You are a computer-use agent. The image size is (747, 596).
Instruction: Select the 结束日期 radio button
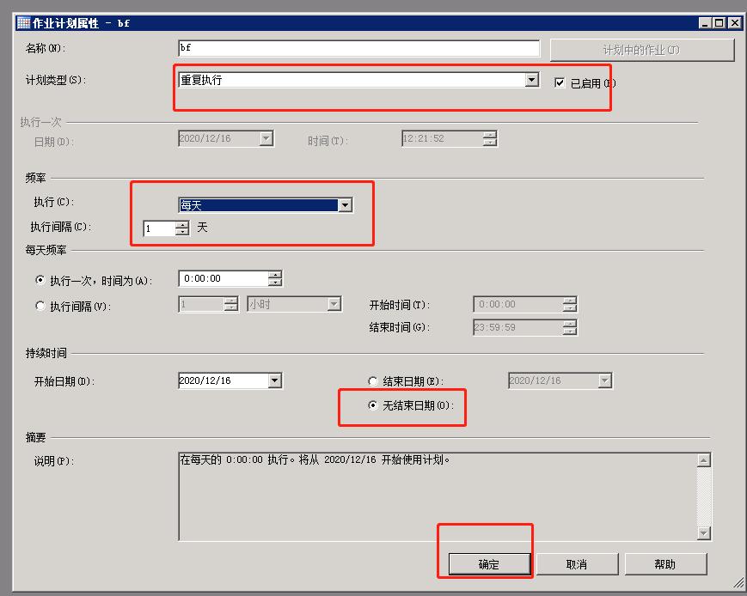click(372, 380)
